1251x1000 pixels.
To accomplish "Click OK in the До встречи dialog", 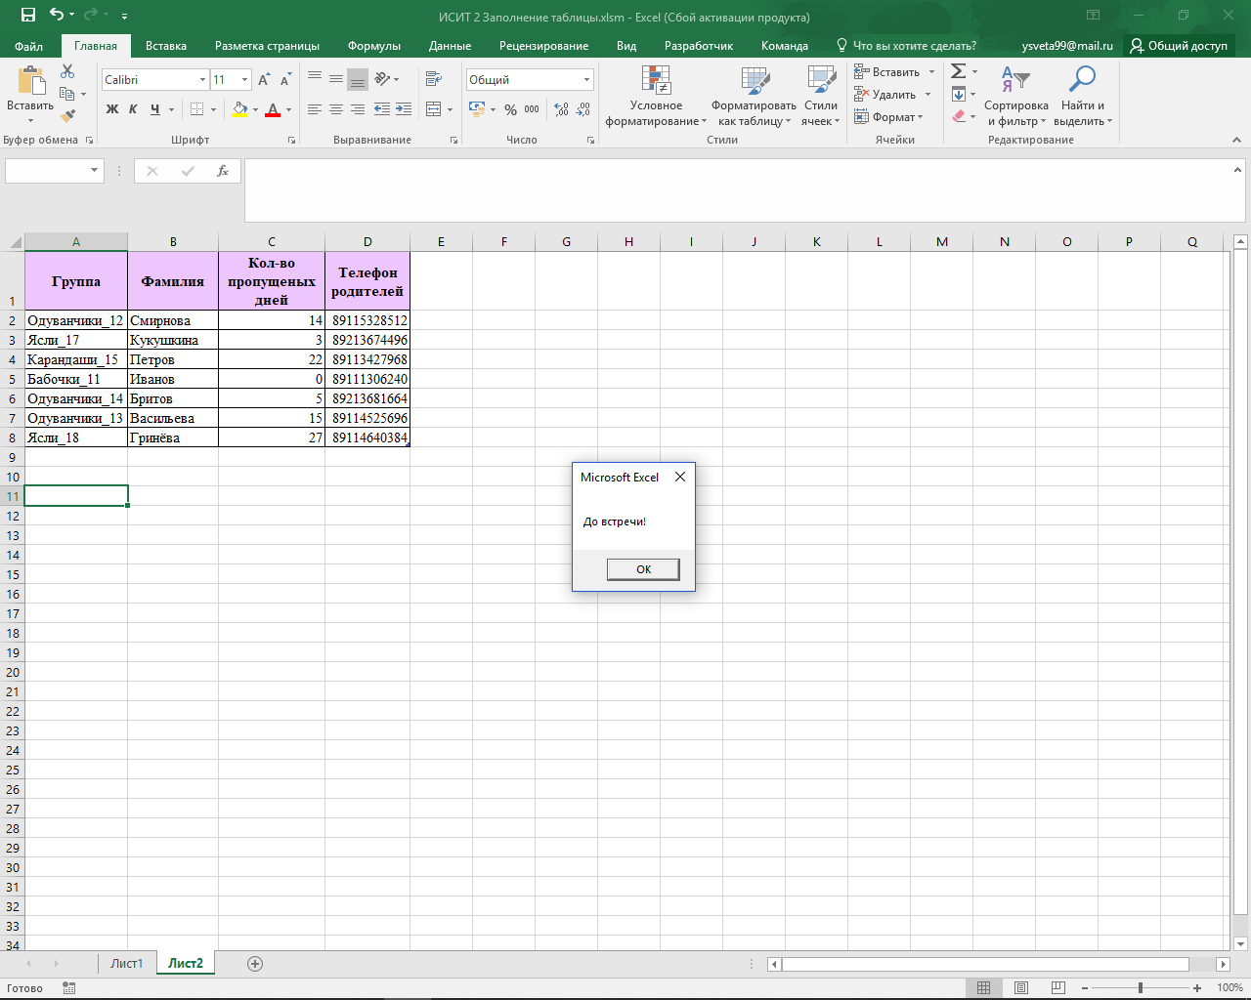I will 643,569.
